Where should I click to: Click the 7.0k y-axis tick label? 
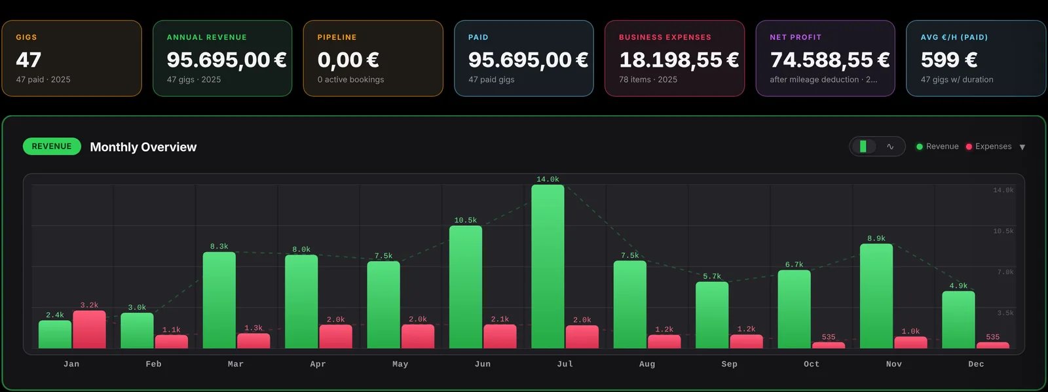point(1005,272)
